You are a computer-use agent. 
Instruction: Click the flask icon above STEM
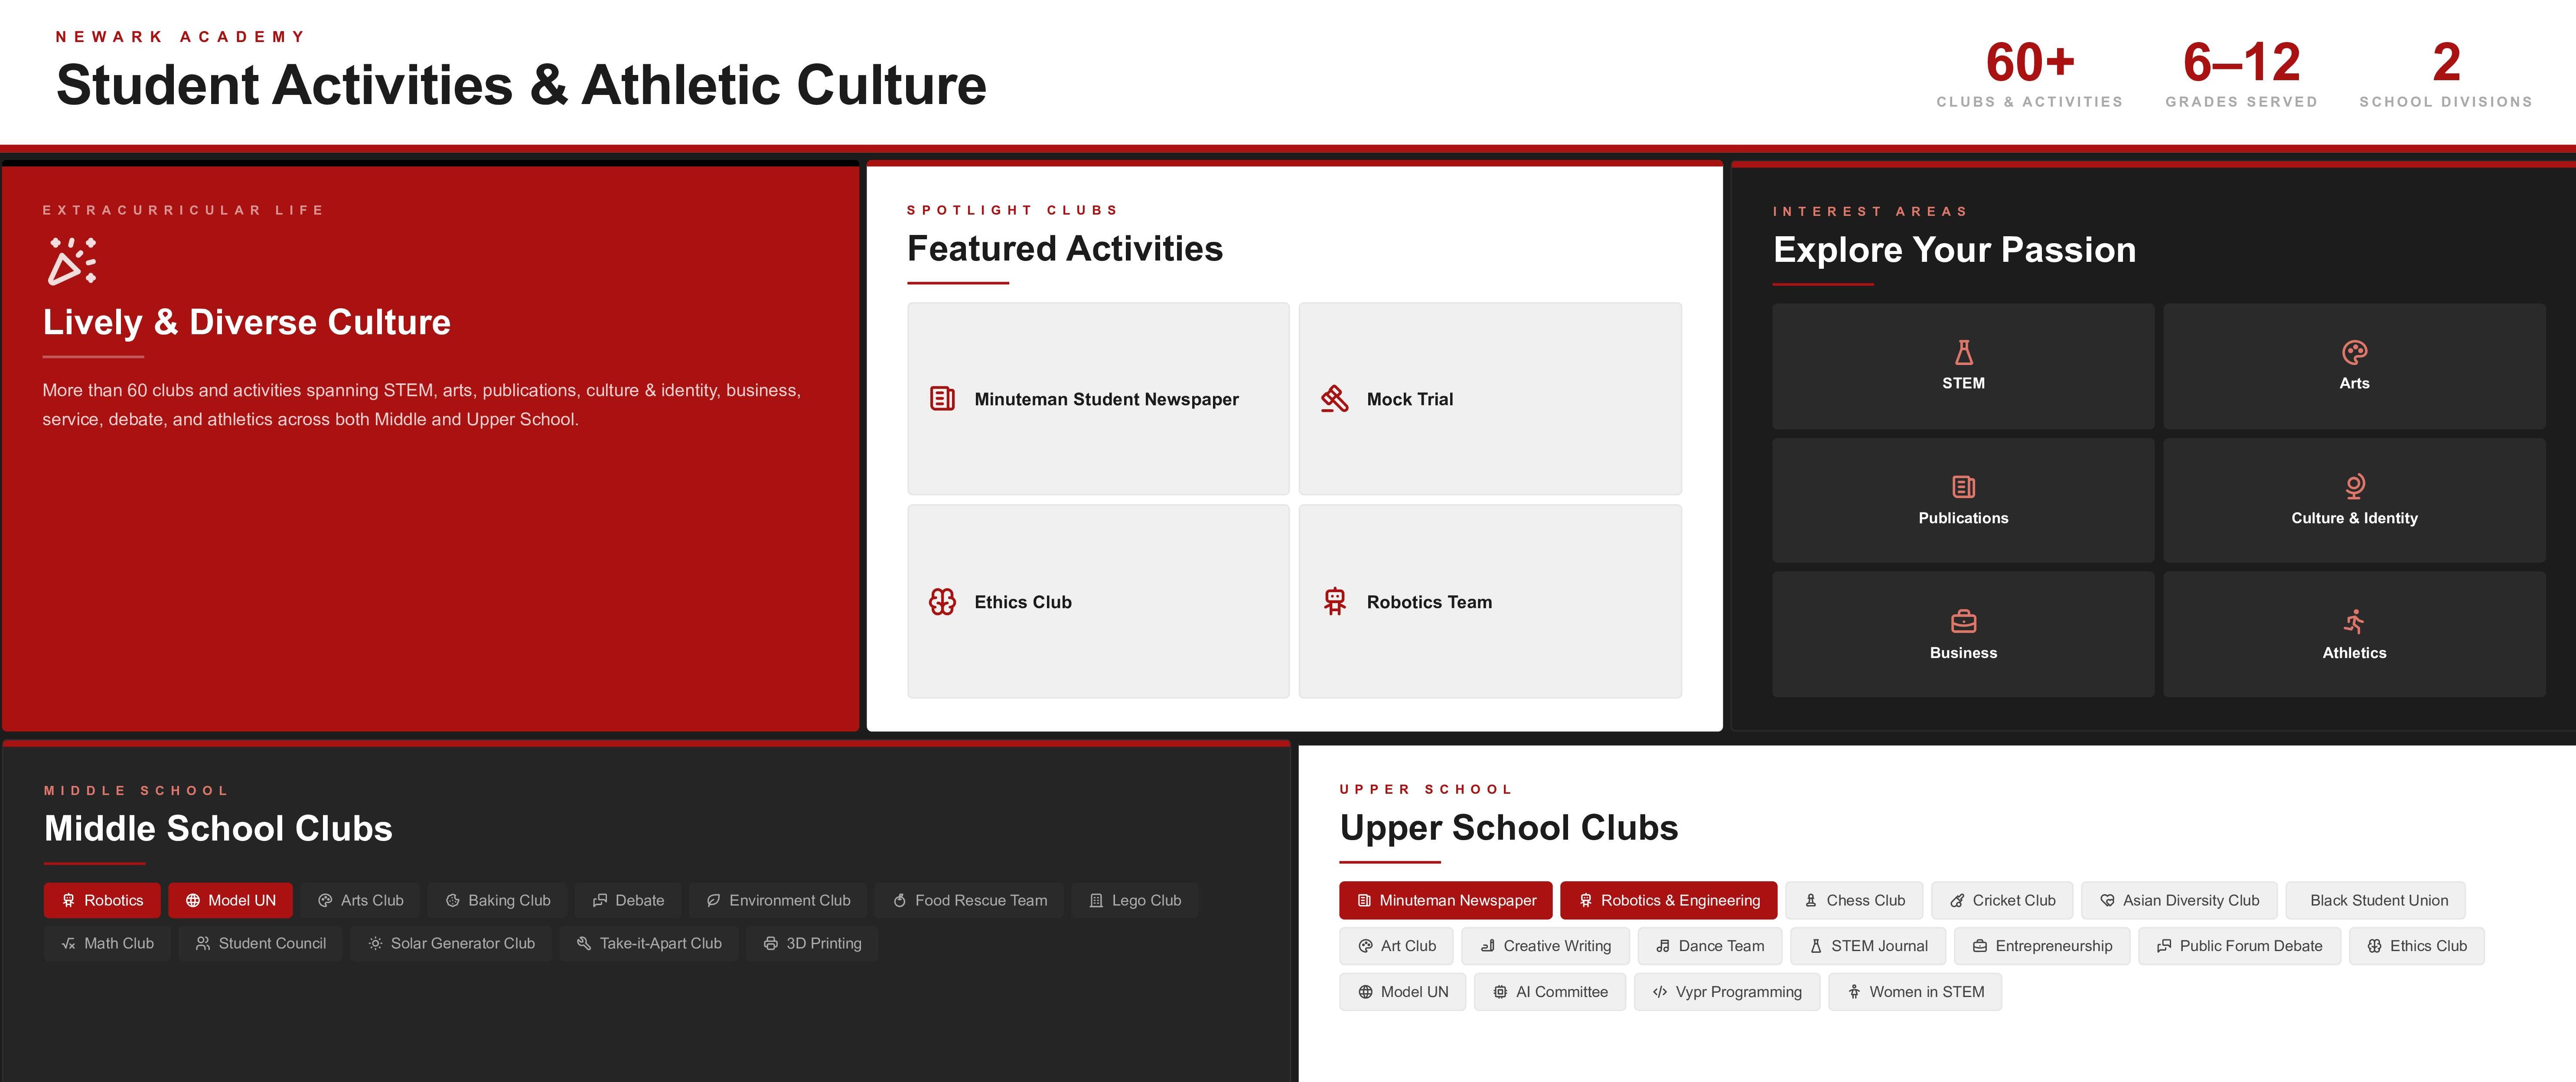pyautogui.click(x=1963, y=353)
